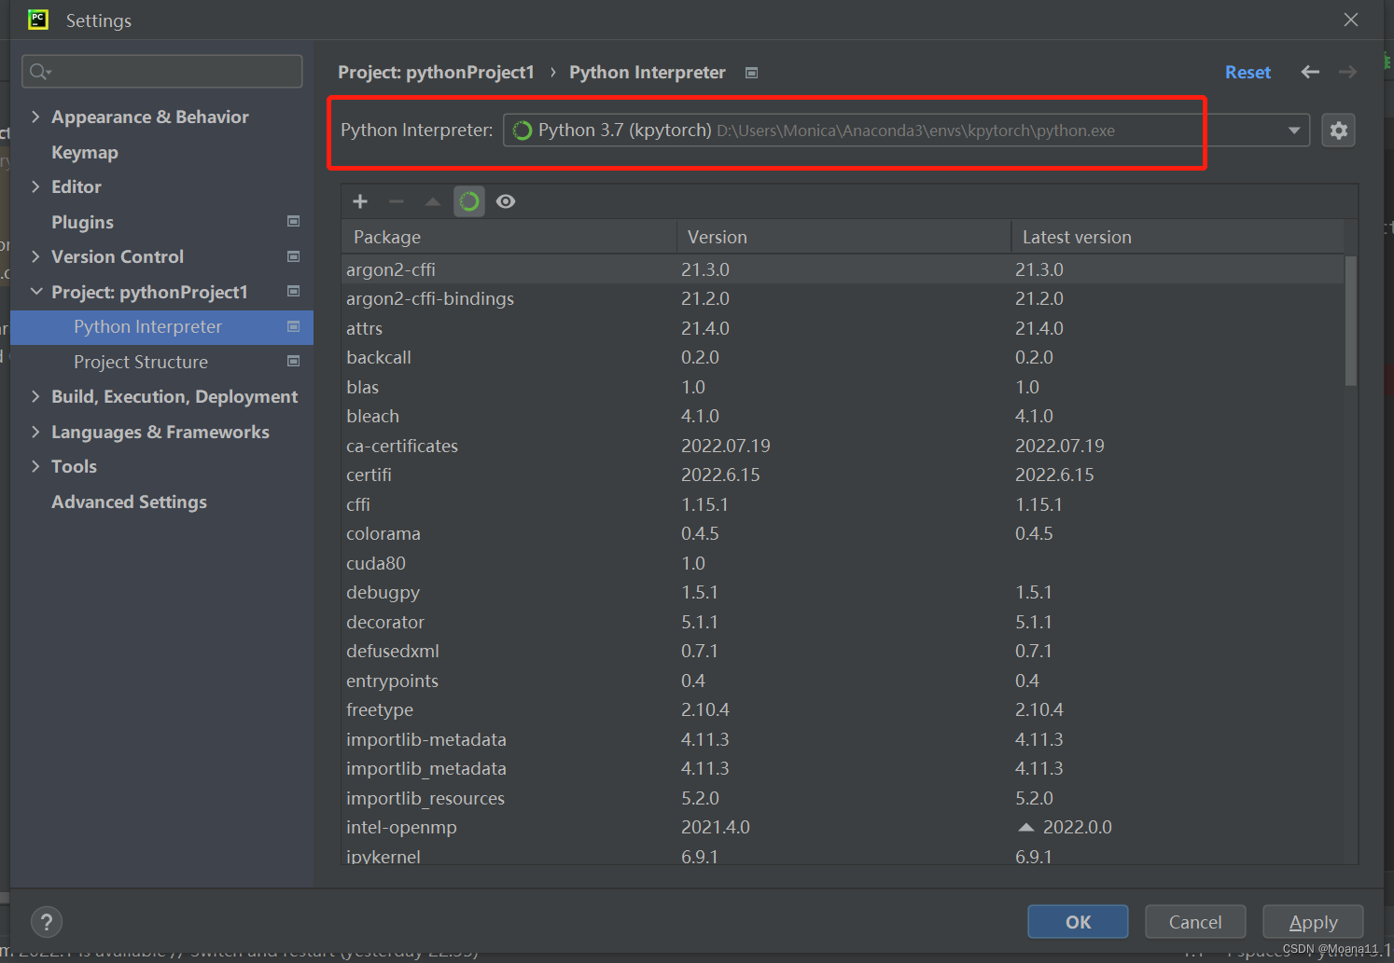Select the decorator package row
Viewport: 1394px width, 963px height.
coord(843,622)
